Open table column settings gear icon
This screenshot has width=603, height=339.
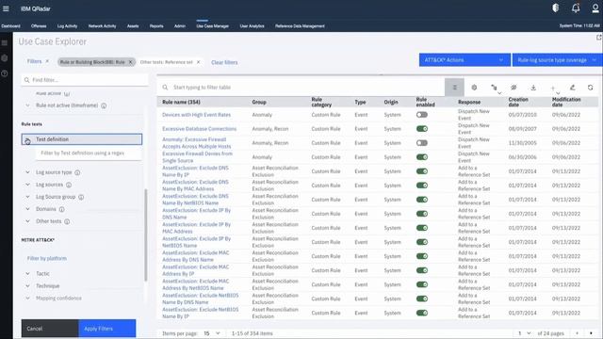[x=474, y=88]
